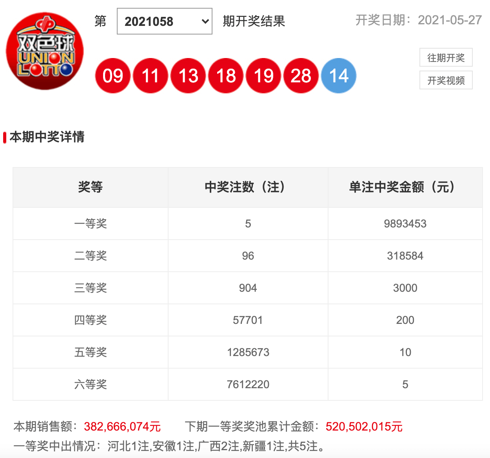Click sixth prize winner count 7612220

(248, 384)
